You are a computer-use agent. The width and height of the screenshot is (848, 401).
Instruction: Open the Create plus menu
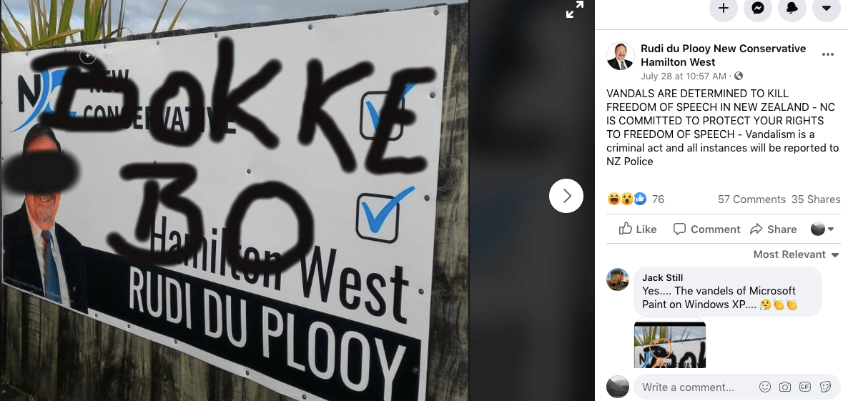(x=723, y=8)
